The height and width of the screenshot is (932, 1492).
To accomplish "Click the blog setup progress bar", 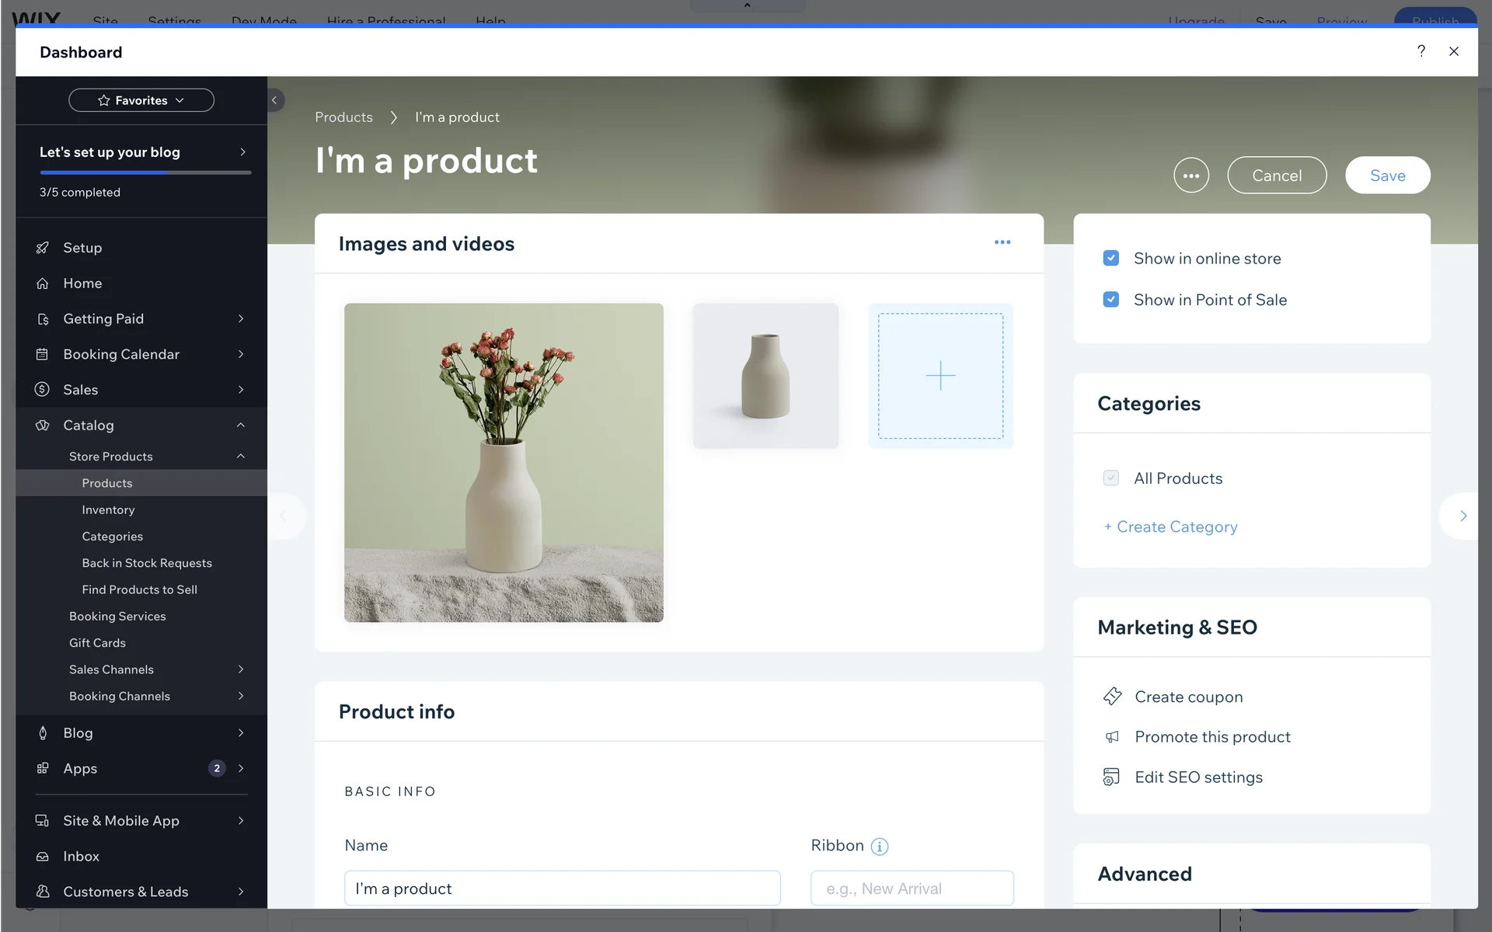I will coord(145,172).
